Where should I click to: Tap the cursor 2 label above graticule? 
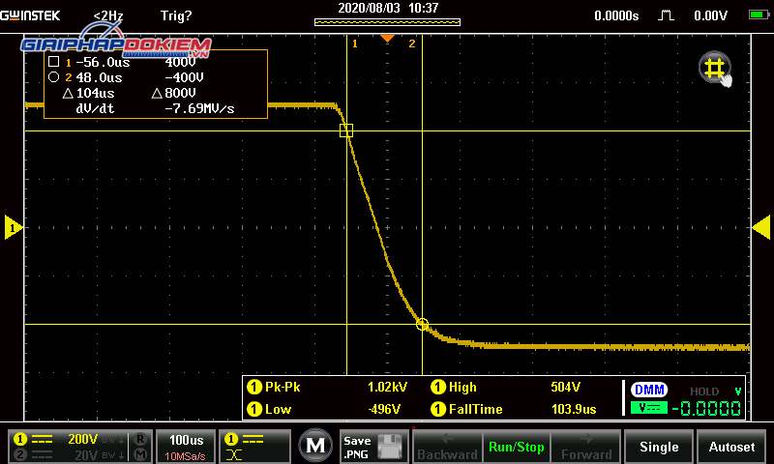click(412, 43)
